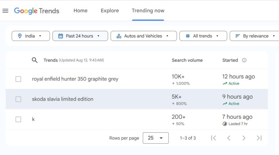Viewport: 279px width, 155px height.
Task: Jump to last page of results
Action: coord(259,138)
